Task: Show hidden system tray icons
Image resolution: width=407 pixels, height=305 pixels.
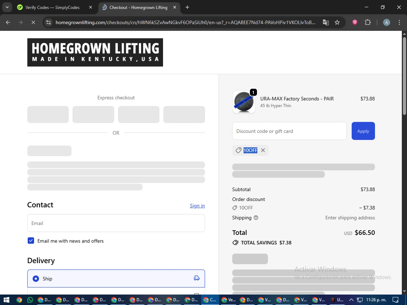Action: pyautogui.click(x=351, y=300)
